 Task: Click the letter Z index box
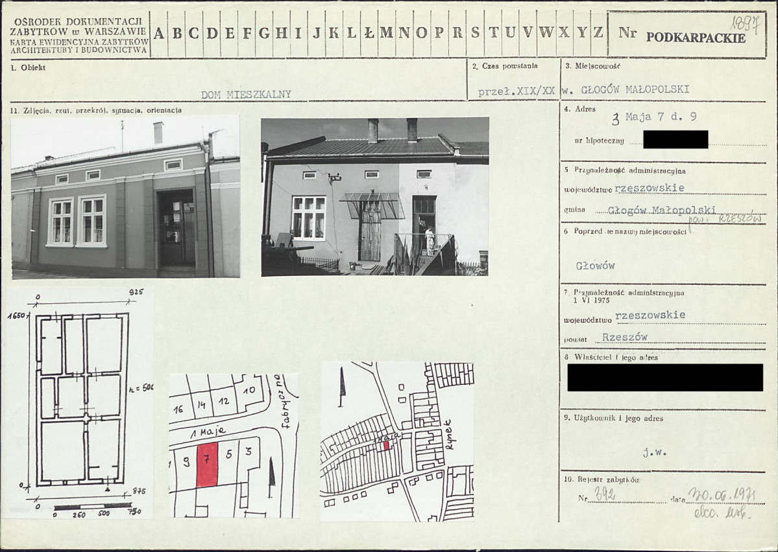(x=598, y=34)
